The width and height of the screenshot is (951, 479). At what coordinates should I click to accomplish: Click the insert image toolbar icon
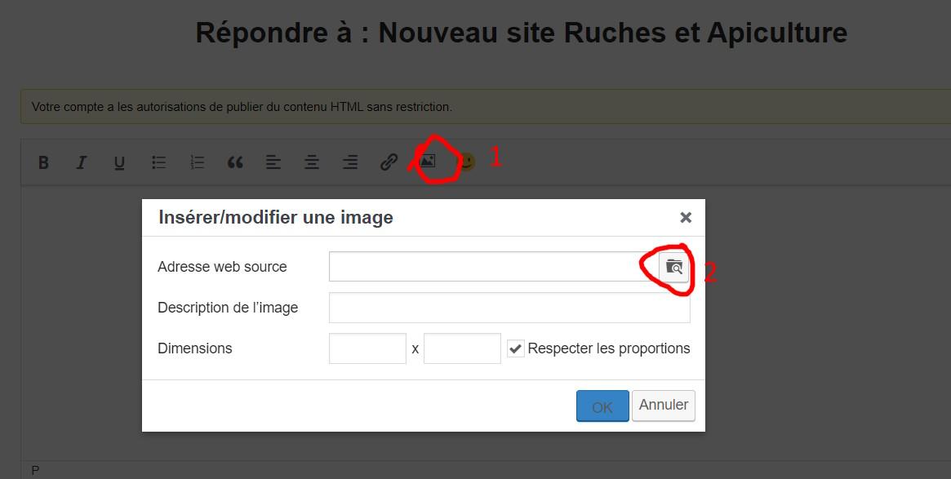click(x=427, y=162)
